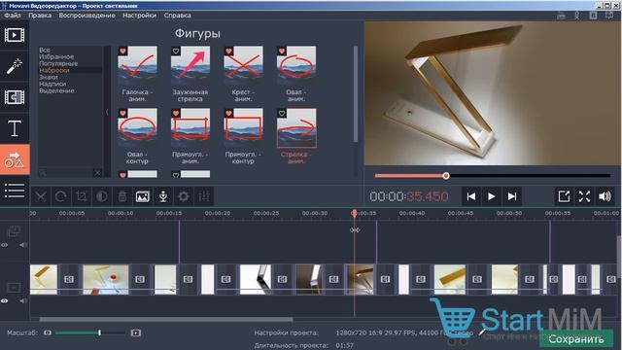
Task: Select the Все category
Action: (x=45, y=50)
